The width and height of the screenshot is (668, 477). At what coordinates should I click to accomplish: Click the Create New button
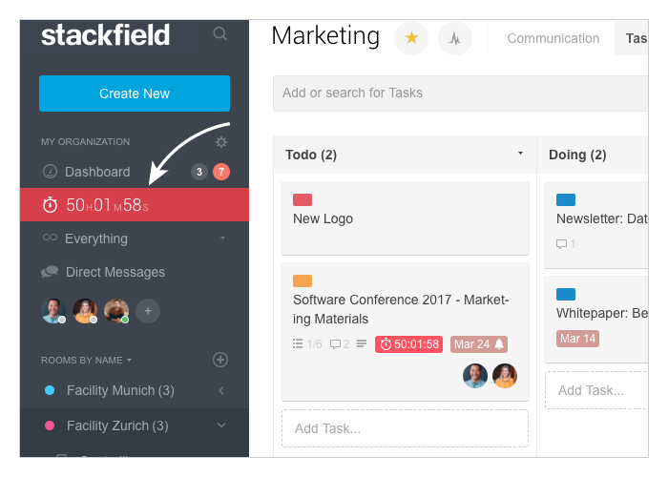coord(135,93)
